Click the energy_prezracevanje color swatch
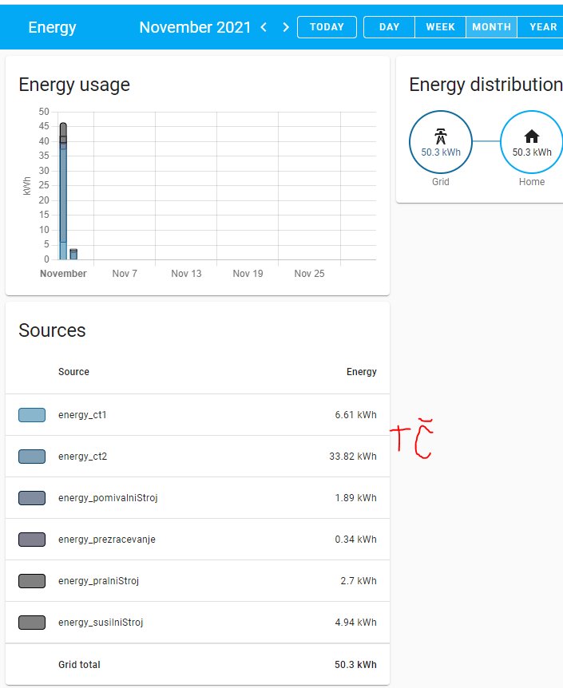 [32, 540]
